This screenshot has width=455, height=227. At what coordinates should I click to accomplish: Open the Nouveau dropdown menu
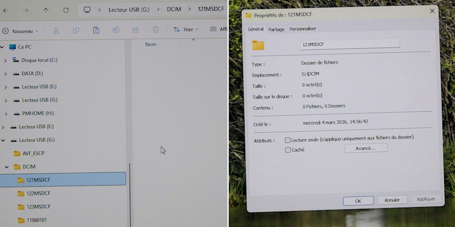point(21,31)
